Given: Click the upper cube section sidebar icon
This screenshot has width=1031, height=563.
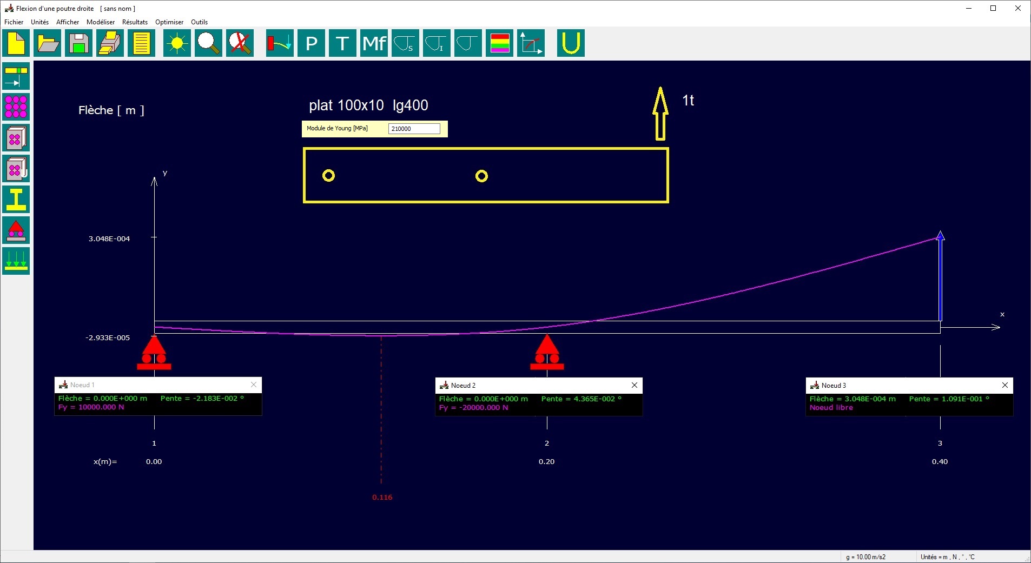Looking at the screenshot, I should [16, 138].
